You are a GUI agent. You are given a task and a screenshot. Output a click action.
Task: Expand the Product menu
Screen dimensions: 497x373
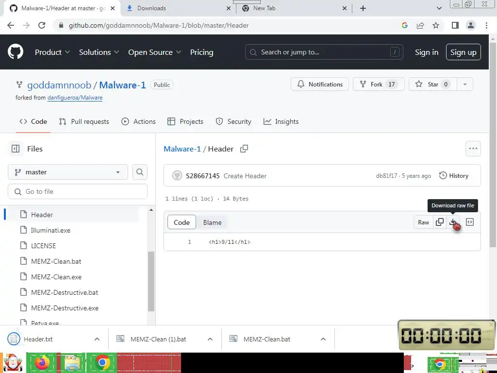(52, 52)
